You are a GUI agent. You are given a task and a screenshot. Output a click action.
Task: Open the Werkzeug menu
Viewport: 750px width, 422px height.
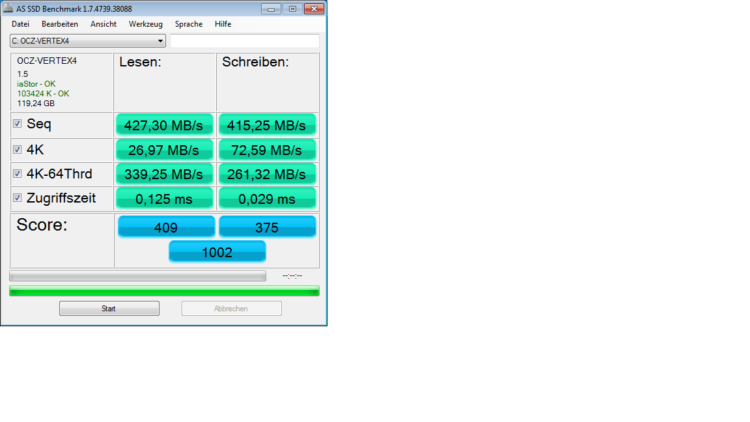click(x=145, y=24)
